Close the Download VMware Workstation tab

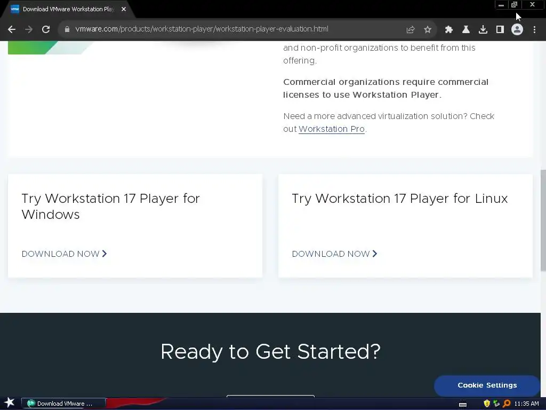click(124, 9)
